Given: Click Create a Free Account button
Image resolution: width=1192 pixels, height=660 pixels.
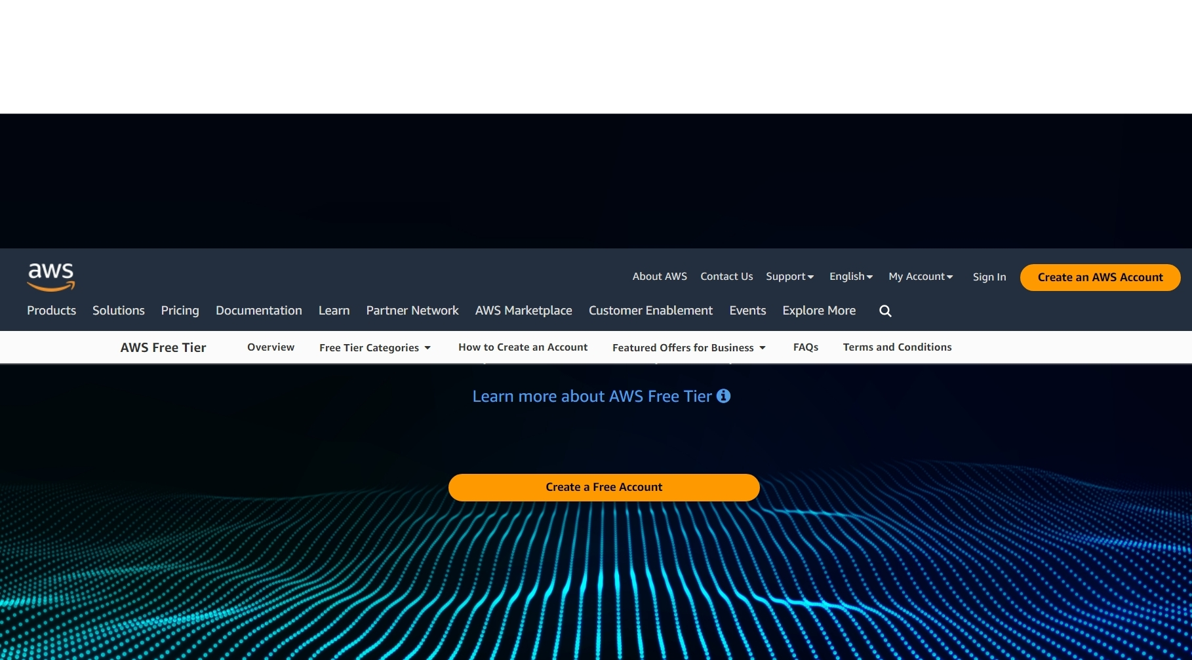Looking at the screenshot, I should pos(603,487).
